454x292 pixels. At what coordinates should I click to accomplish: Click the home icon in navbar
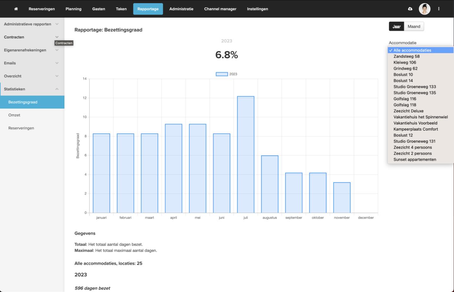16,9
